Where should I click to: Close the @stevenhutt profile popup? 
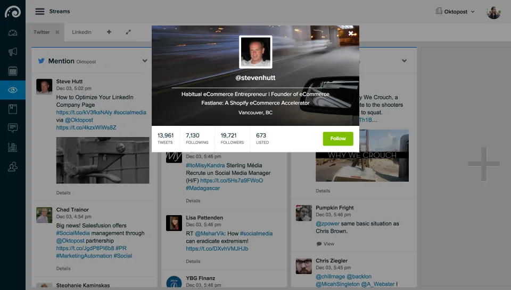351,33
